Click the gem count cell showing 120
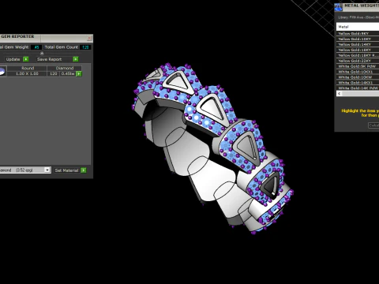Screen dimensions: 379x284 54,74
